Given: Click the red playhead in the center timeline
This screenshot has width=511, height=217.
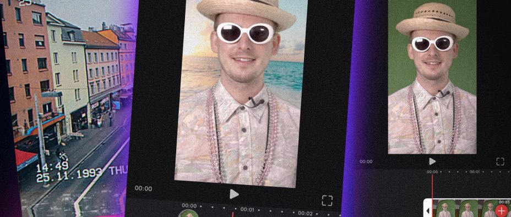Looking at the screenshot, I should (x=232, y=215).
